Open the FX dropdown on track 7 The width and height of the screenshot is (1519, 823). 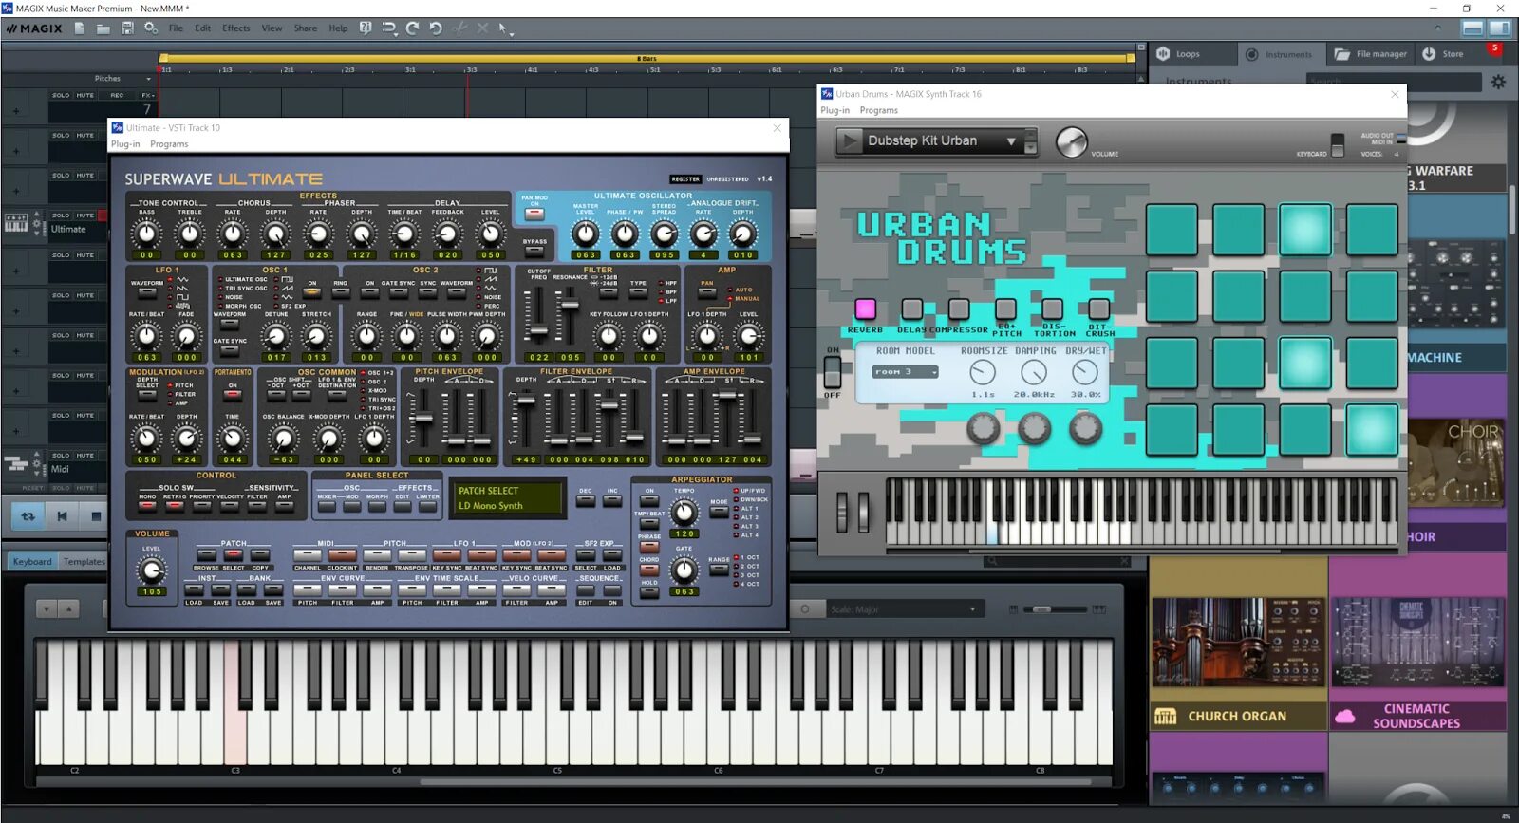(148, 95)
